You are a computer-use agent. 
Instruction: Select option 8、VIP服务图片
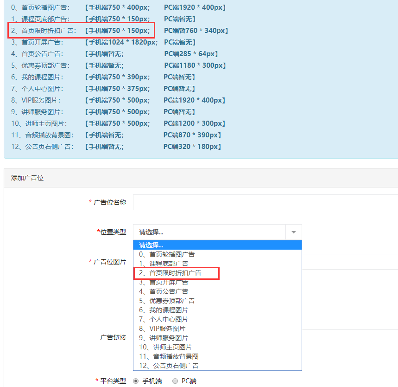click(x=217, y=329)
